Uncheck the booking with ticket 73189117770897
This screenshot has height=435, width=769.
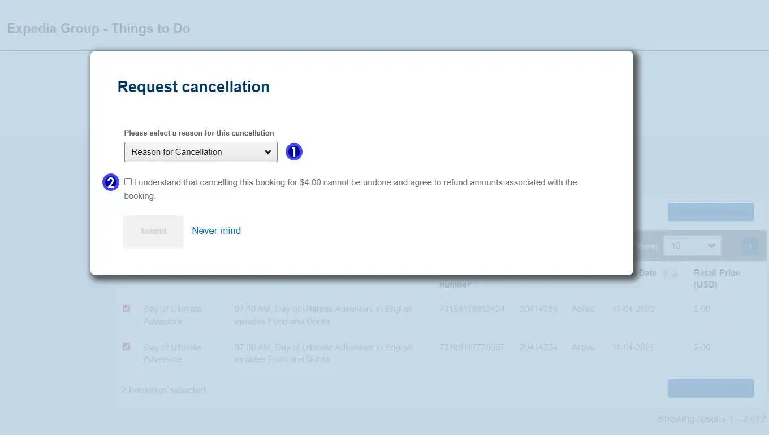(127, 347)
